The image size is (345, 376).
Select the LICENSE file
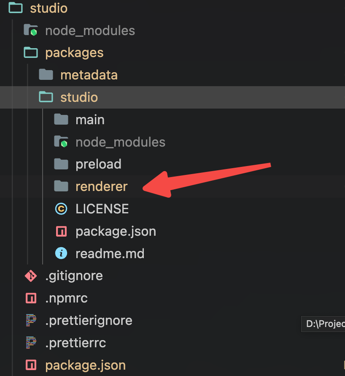coord(101,209)
